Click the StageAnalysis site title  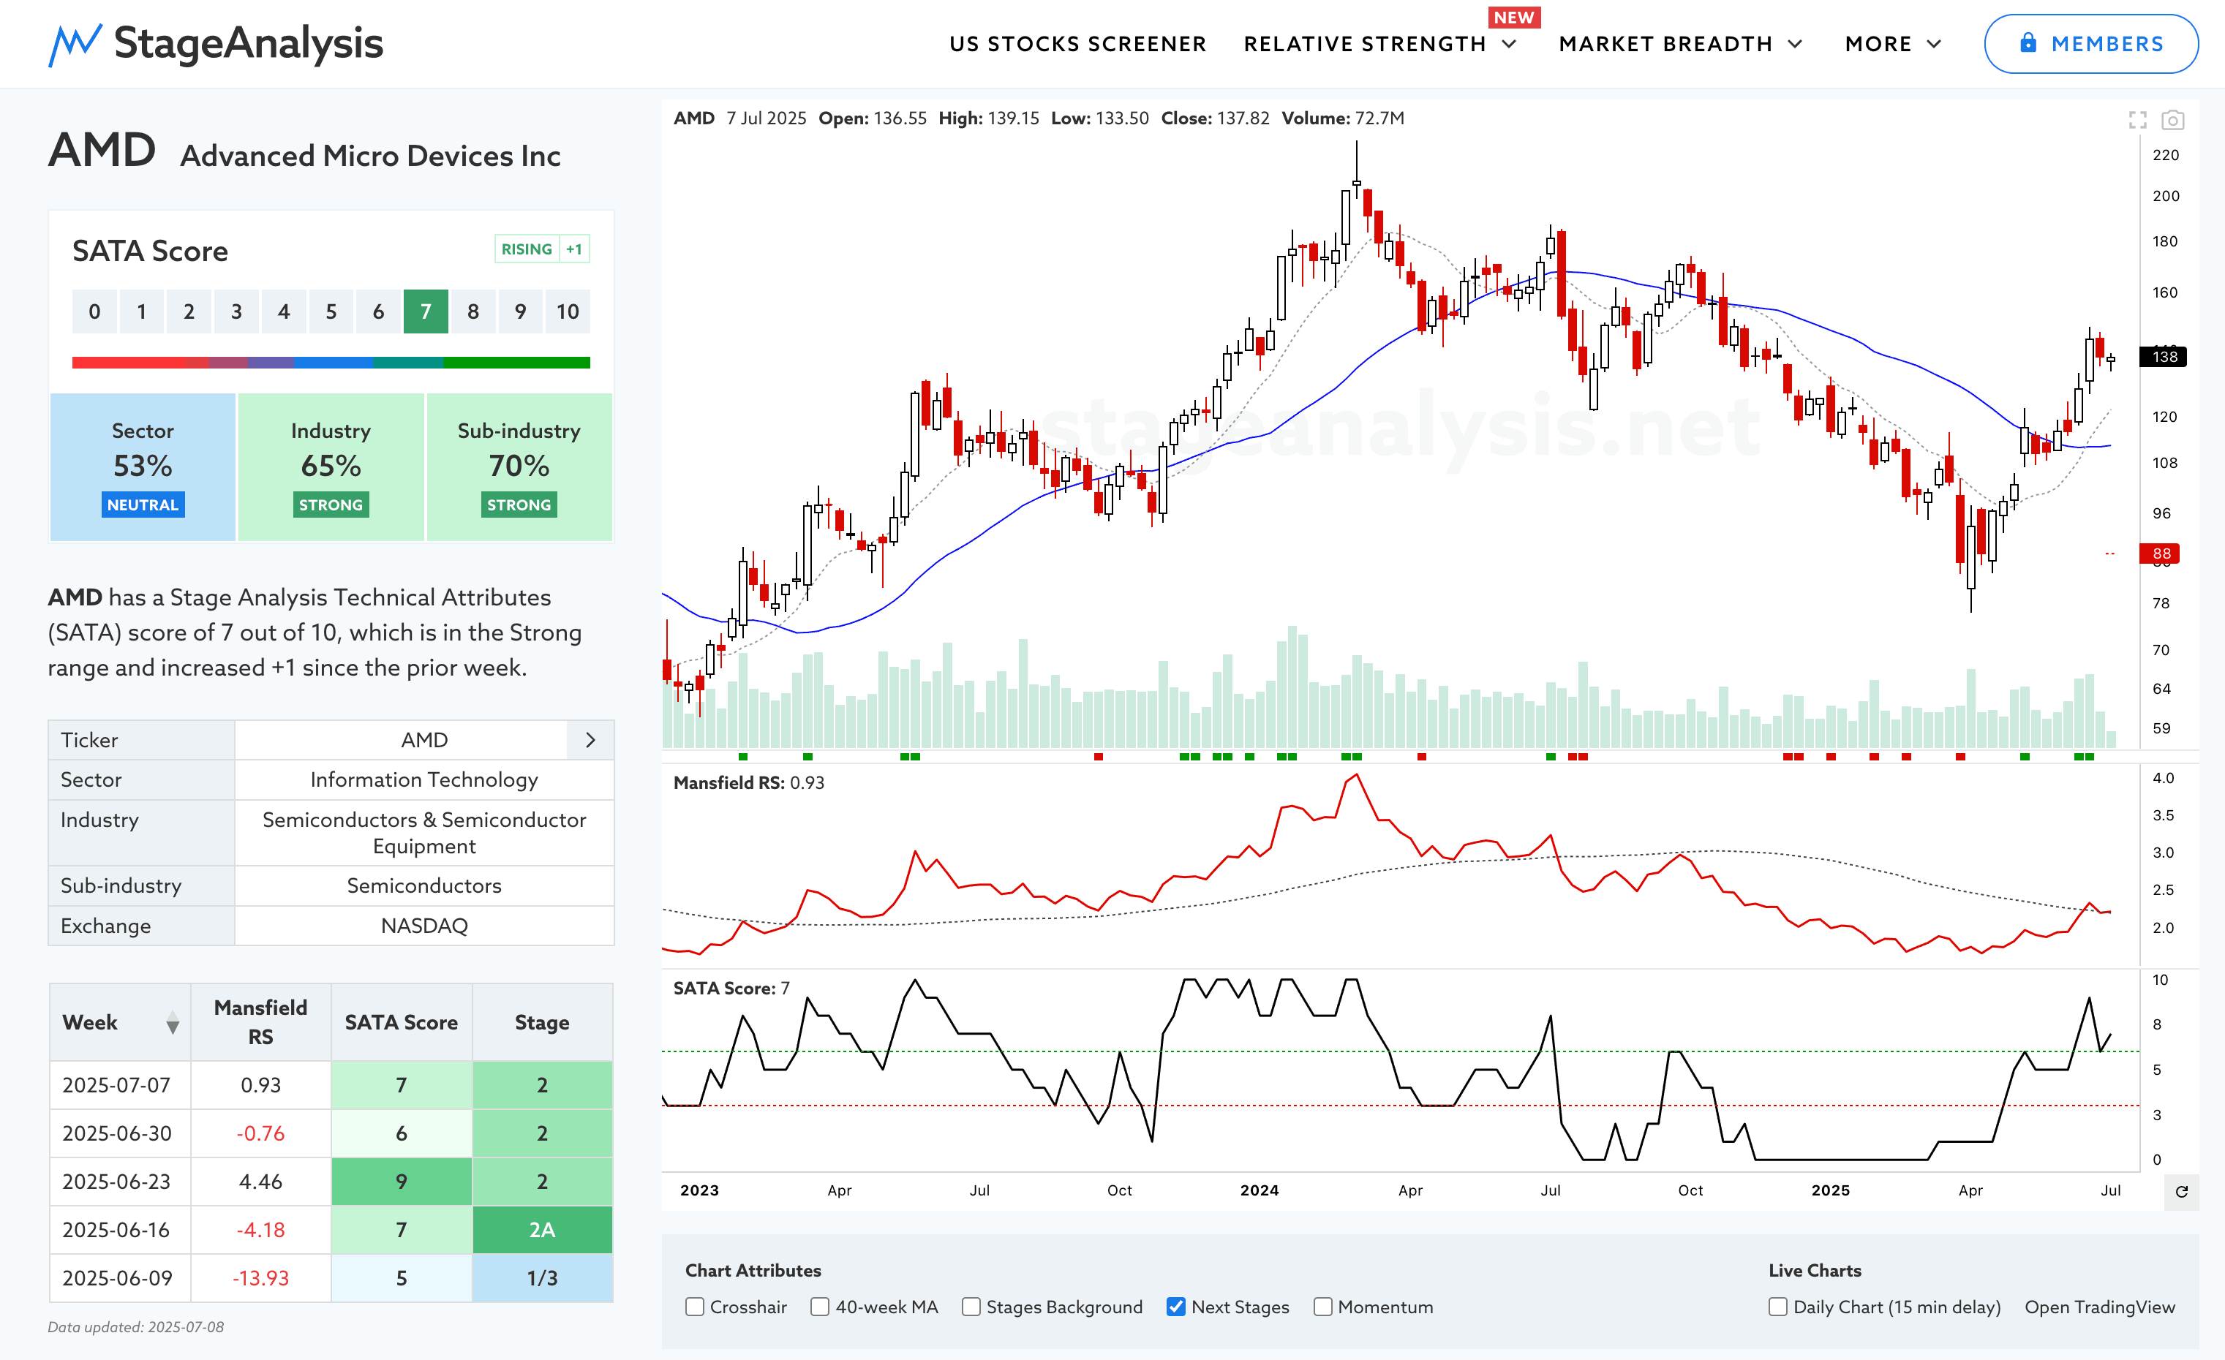(249, 43)
